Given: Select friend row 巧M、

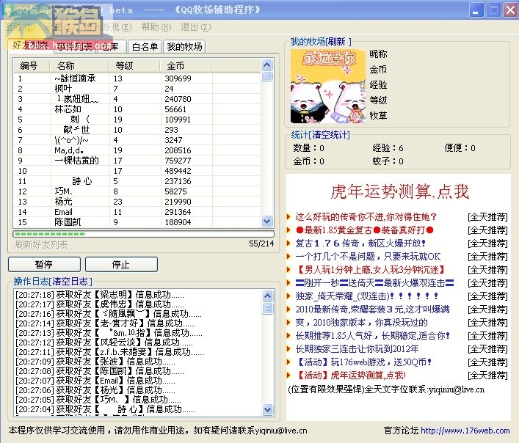Looking at the screenshot, I should (137, 191).
